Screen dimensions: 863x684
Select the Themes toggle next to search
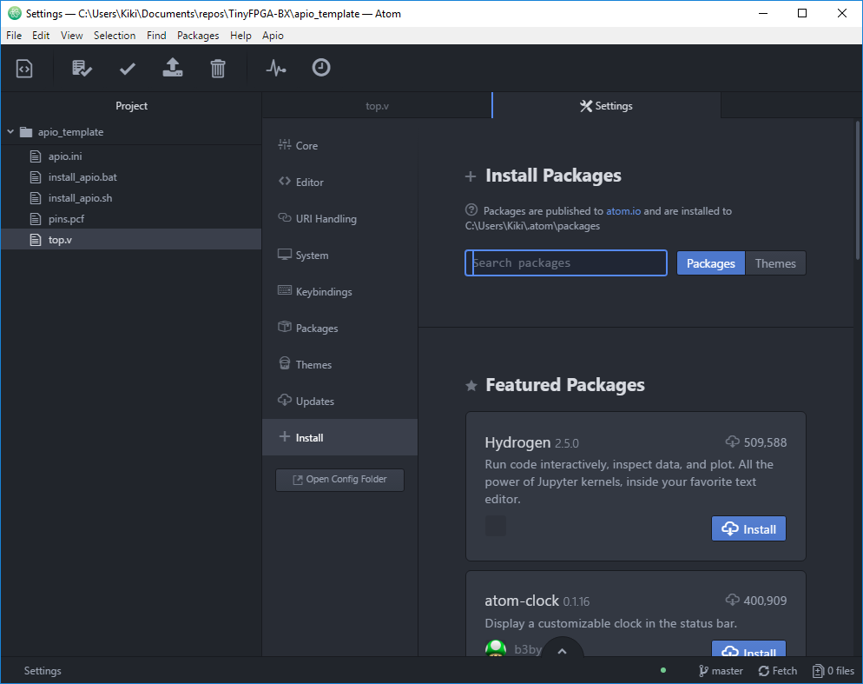pyautogui.click(x=775, y=263)
